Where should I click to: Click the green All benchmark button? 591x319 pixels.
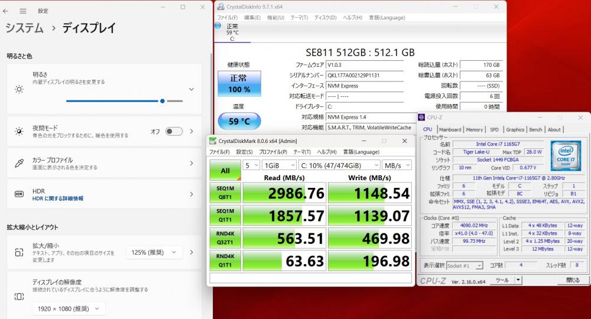click(225, 170)
